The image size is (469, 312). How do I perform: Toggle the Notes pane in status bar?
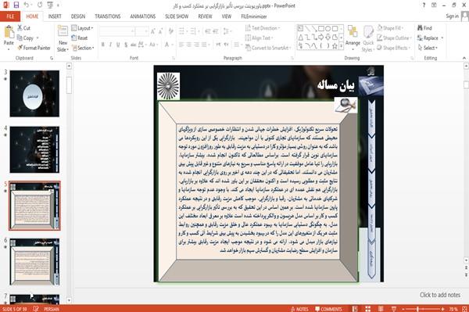(299, 309)
